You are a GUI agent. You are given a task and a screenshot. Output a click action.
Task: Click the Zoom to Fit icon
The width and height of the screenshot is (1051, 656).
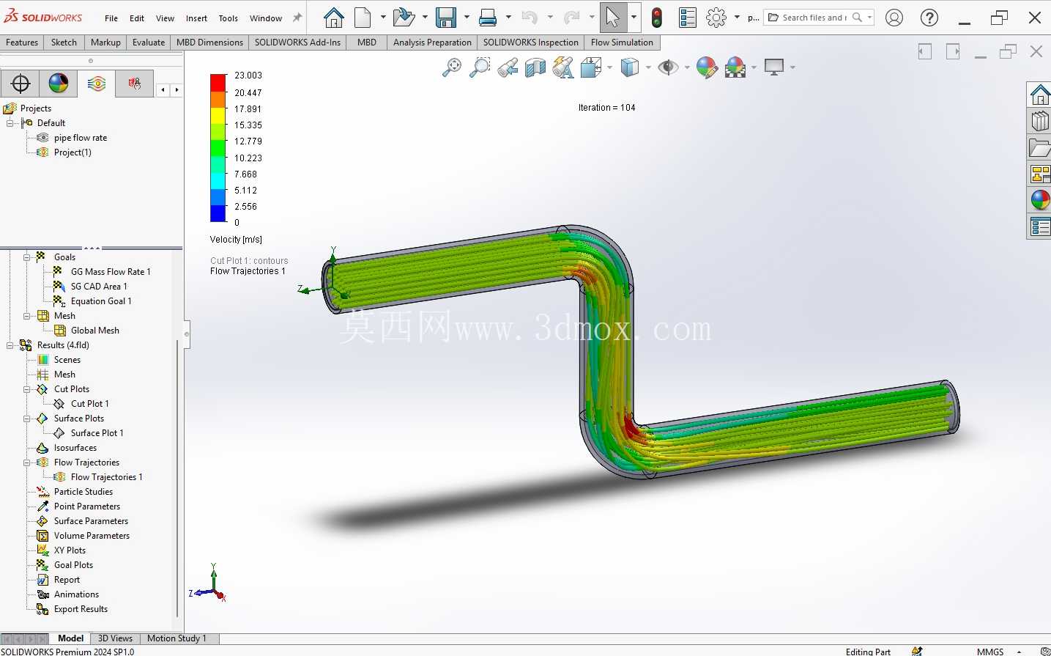[x=452, y=67]
